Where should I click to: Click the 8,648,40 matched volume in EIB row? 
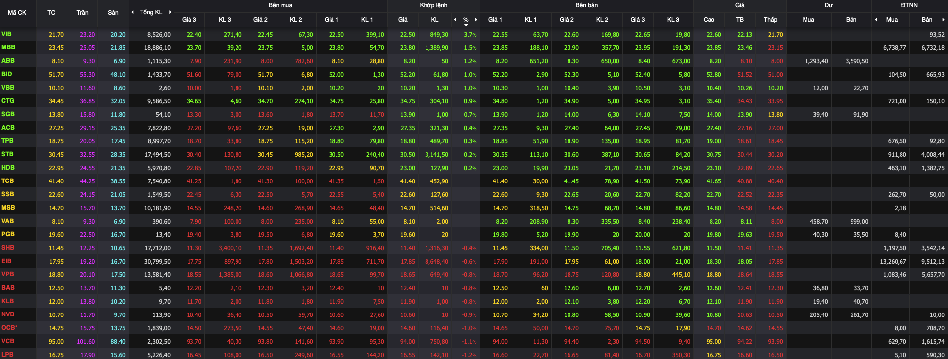(x=436, y=262)
